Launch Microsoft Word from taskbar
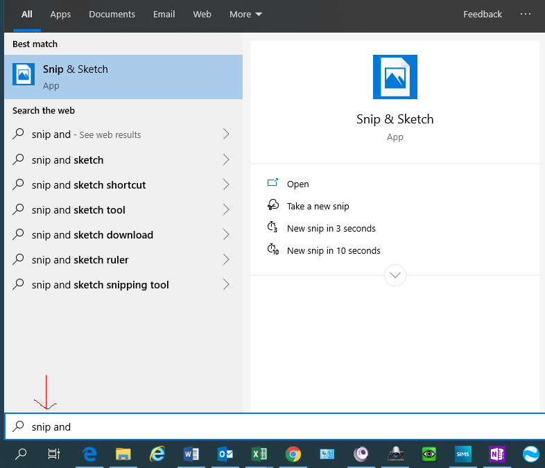The image size is (545, 468). click(191, 454)
